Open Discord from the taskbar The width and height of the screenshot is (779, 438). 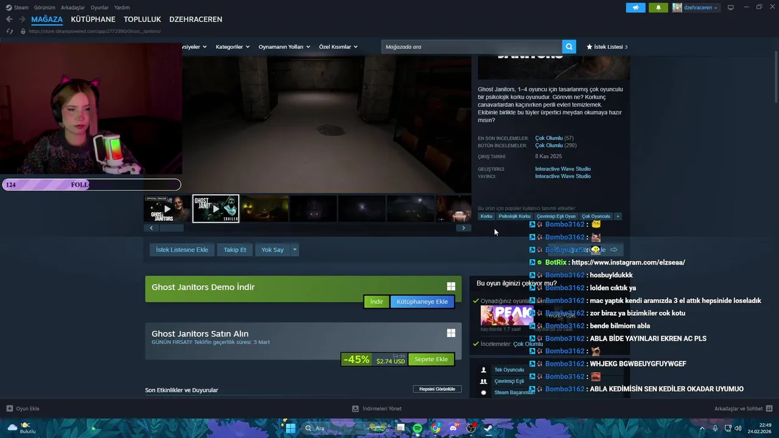(453, 428)
